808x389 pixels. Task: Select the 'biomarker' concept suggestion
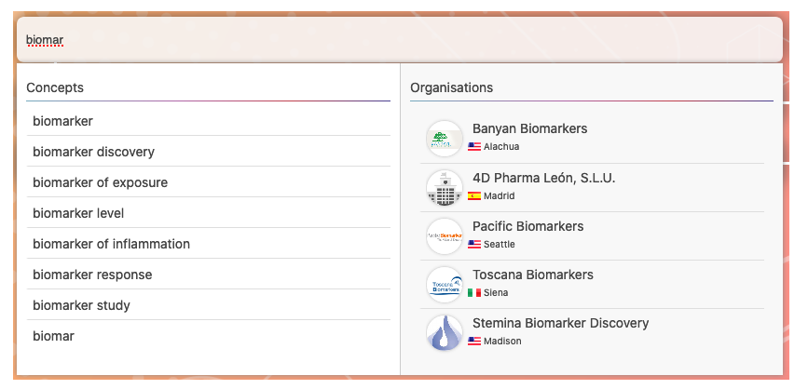[62, 121]
